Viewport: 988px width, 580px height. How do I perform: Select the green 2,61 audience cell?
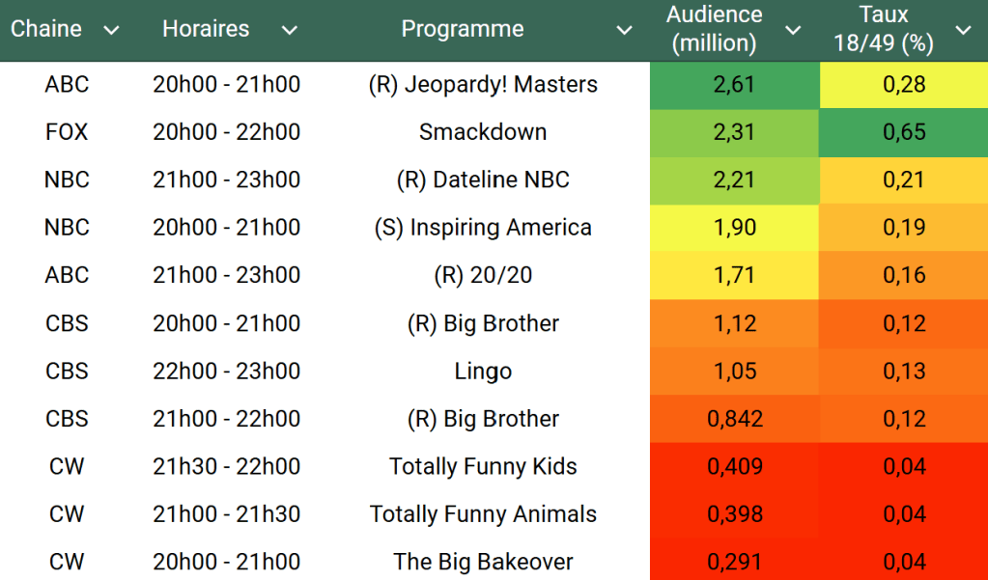(x=734, y=85)
